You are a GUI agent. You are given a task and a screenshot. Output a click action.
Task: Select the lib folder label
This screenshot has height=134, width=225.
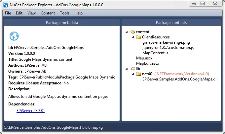click(x=138, y=69)
